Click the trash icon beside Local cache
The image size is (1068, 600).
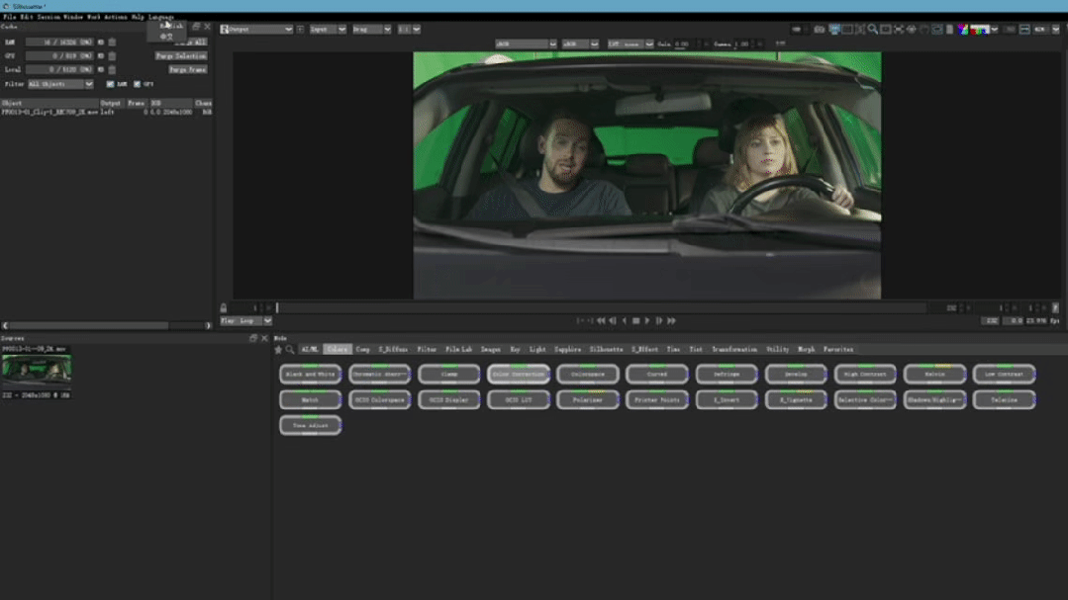click(112, 69)
